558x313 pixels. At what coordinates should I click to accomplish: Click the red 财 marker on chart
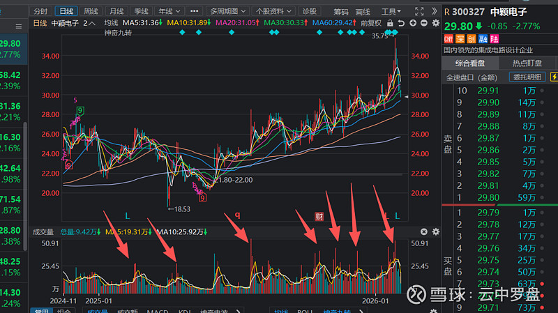point(319,217)
